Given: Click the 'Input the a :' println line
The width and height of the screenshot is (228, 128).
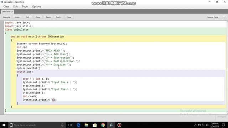Looking at the screenshot, I should (x=50, y=82).
